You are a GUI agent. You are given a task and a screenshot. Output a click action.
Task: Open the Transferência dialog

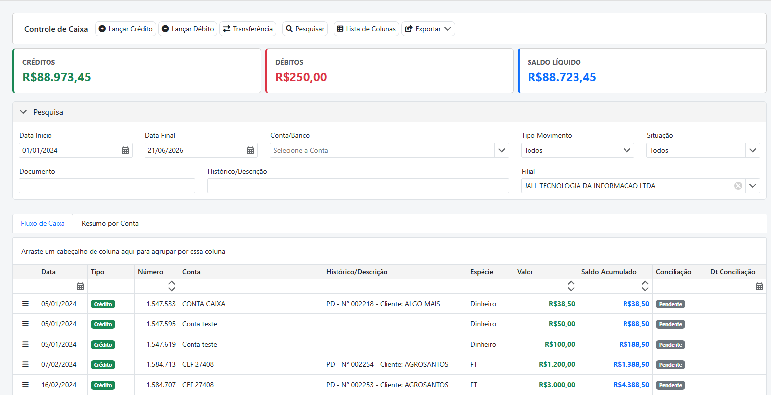tap(247, 29)
